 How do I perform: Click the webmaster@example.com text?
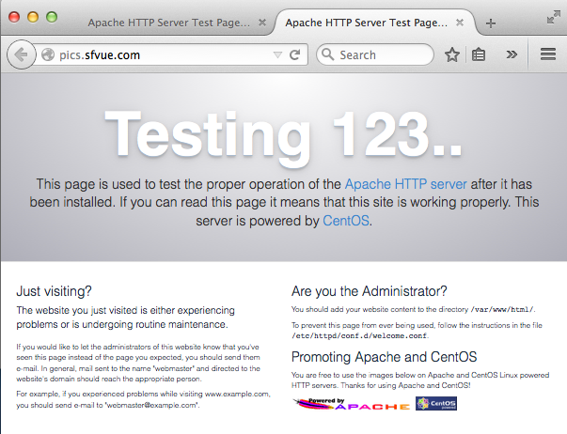[x=151, y=405]
